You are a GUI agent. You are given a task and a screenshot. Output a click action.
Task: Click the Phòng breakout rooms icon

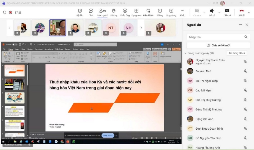[160, 11]
